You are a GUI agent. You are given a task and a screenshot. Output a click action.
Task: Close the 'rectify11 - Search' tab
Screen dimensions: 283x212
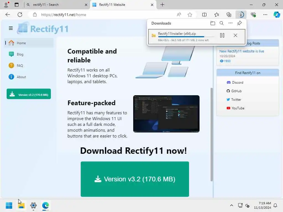click(x=86, y=5)
